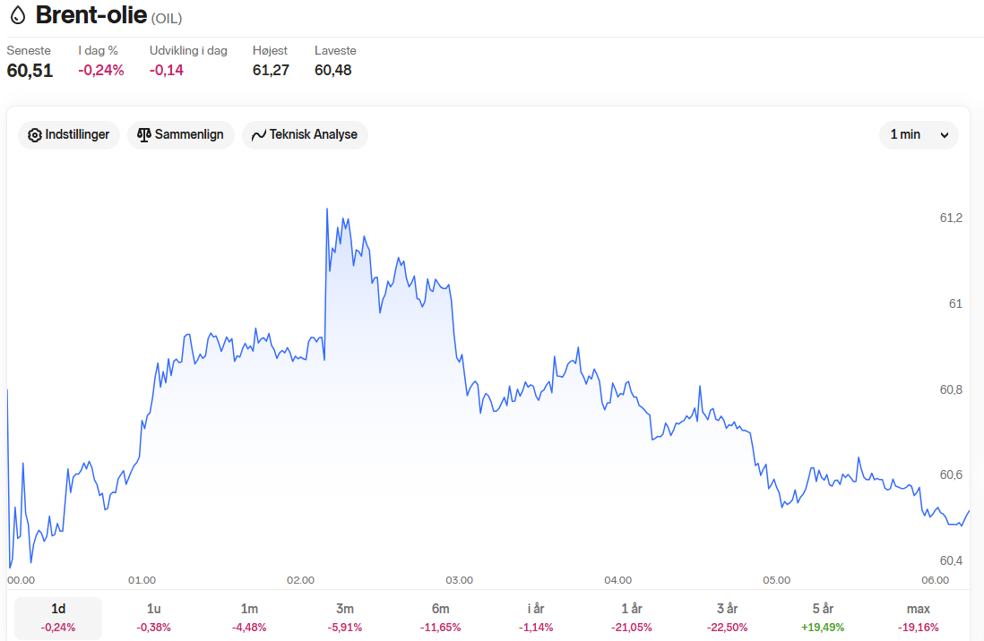The image size is (984, 641).
Task: Select the 1 år time range tab
Action: (x=631, y=617)
